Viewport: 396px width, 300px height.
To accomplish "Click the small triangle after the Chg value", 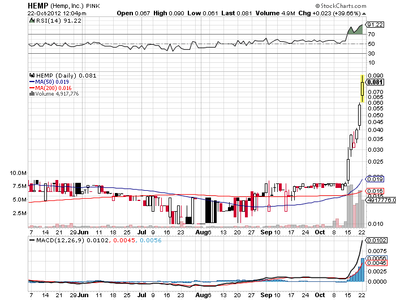I will [364, 14].
